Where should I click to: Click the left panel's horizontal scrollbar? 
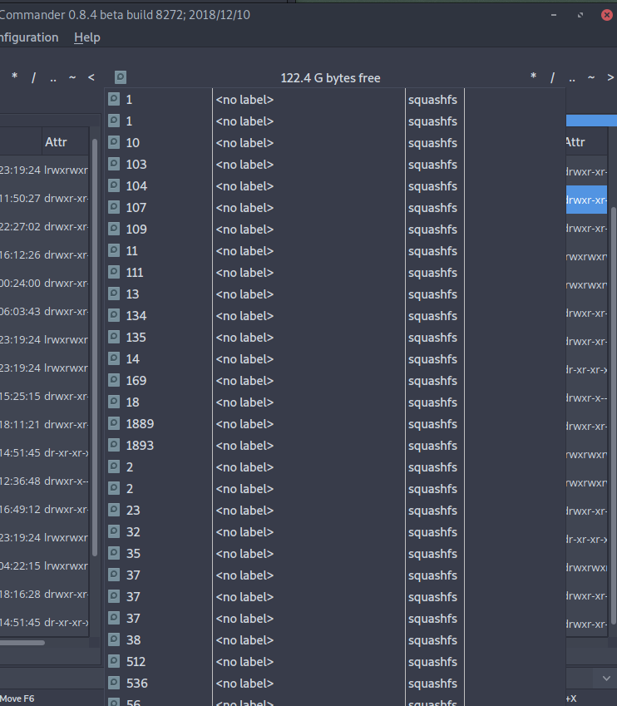pos(22,642)
